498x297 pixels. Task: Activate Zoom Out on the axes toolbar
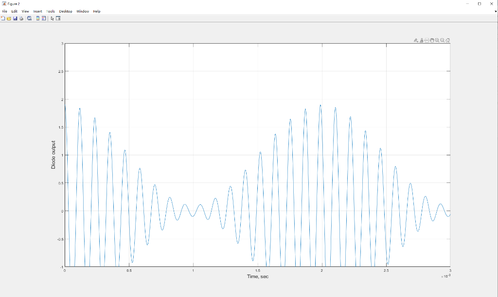tap(442, 40)
